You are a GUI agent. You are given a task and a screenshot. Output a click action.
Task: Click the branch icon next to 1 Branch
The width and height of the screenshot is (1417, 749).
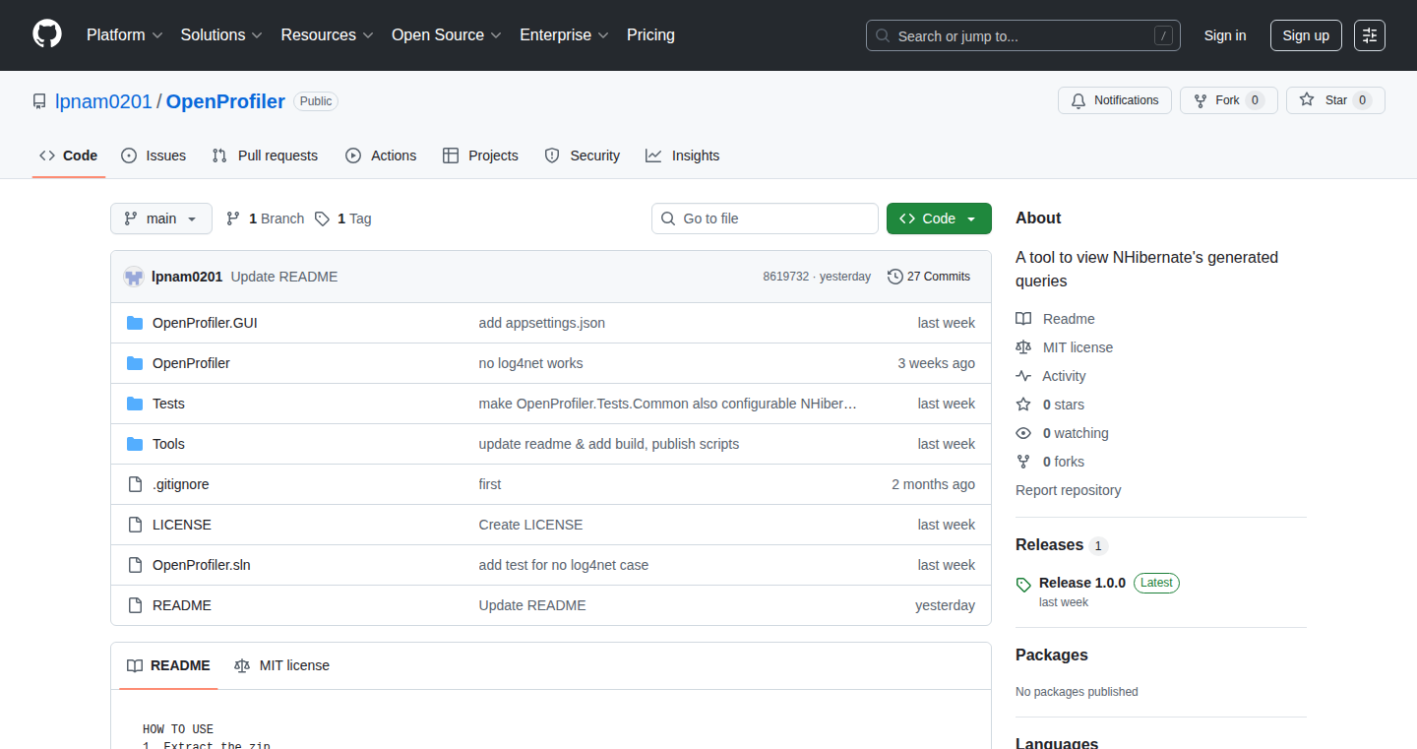[233, 218]
